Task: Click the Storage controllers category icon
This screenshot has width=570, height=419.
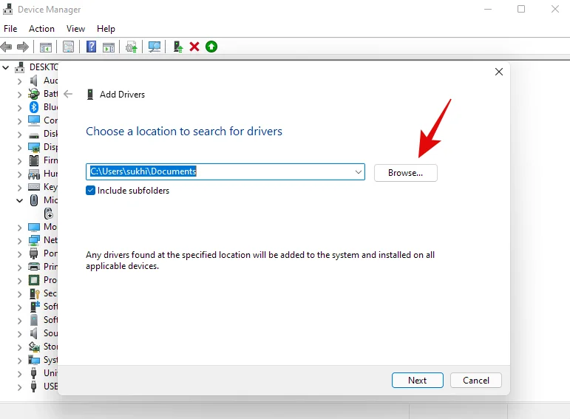Action: 34,347
